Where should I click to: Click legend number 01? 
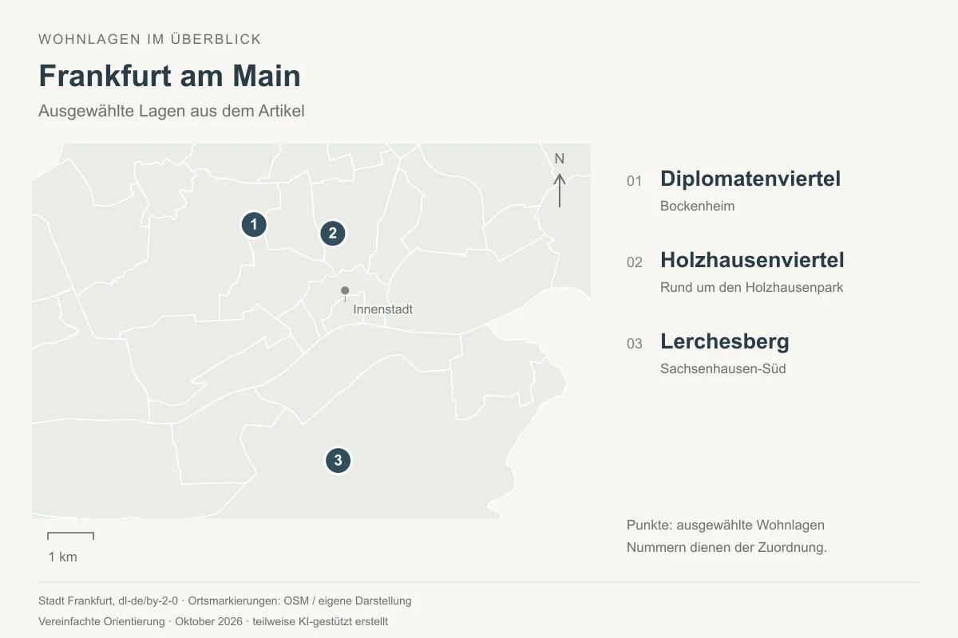(635, 181)
